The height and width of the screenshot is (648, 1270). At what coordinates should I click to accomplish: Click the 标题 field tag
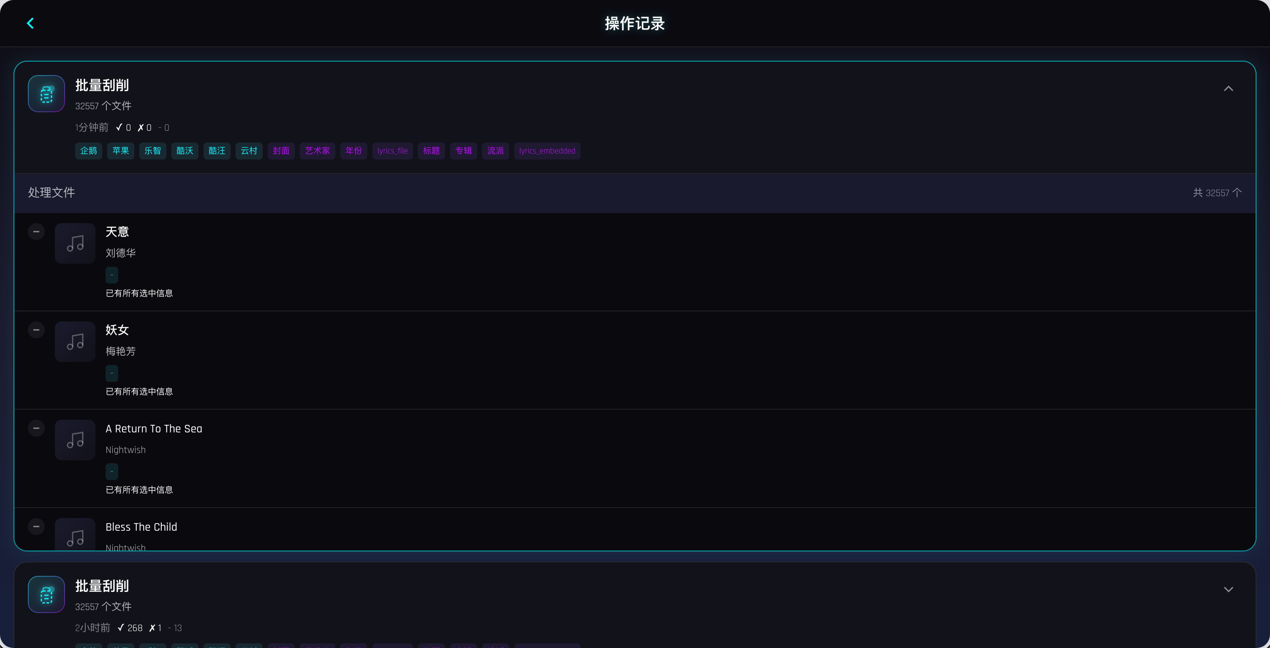click(x=431, y=151)
